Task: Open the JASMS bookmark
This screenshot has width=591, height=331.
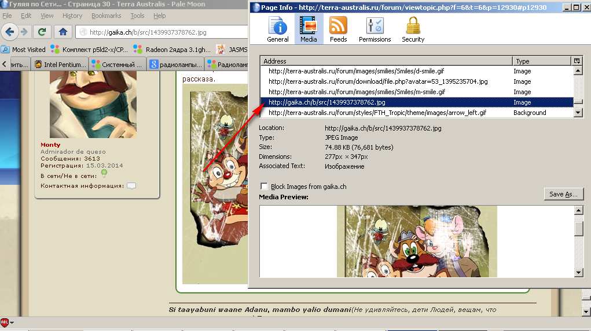Action: [x=232, y=49]
